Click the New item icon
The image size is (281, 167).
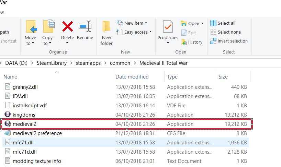120,23
